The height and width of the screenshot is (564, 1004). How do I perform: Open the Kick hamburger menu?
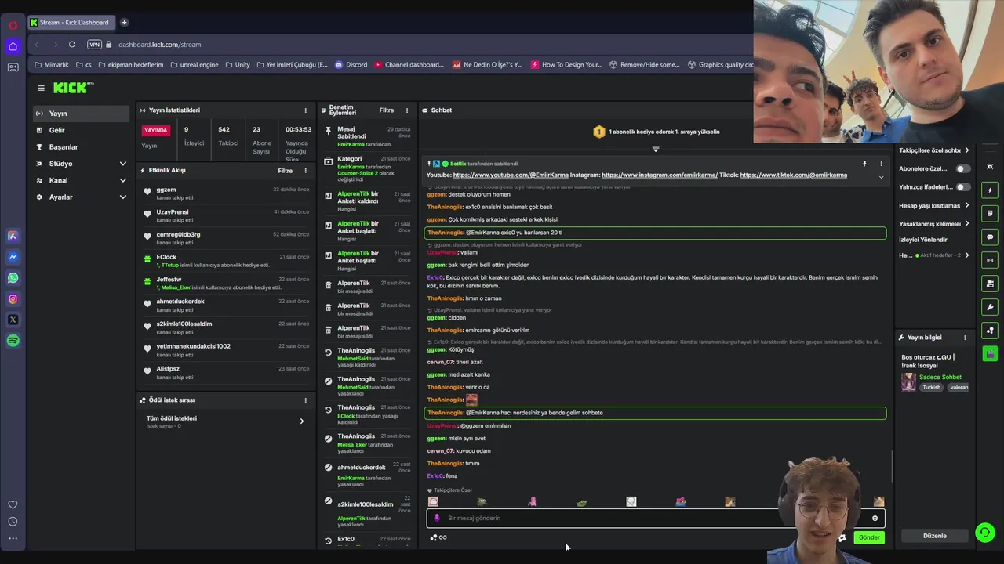tap(41, 88)
